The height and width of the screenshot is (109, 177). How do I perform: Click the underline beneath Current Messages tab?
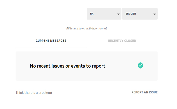click(x=51, y=47)
